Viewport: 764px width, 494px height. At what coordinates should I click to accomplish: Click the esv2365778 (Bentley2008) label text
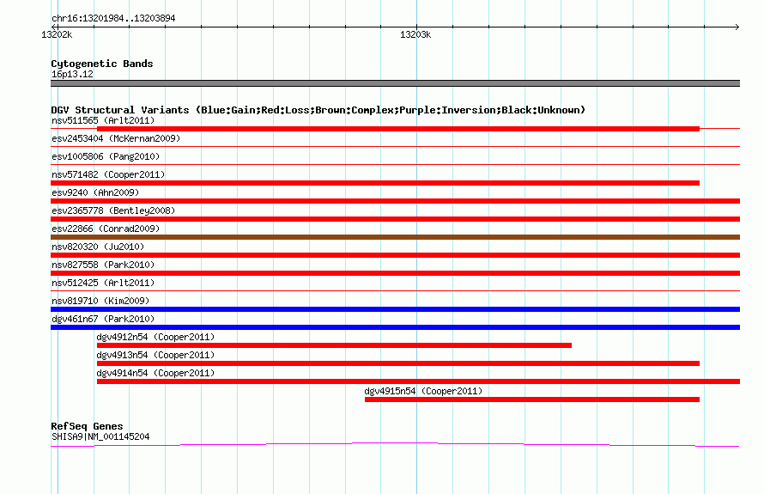point(113,210)
